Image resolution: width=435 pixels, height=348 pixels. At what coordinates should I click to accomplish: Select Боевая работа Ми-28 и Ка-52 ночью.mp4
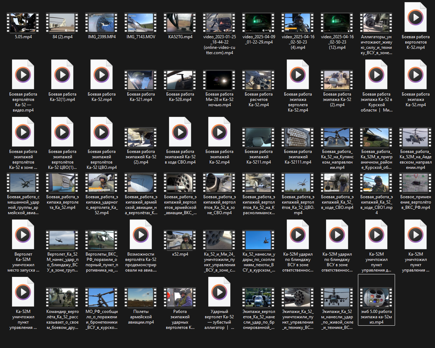(x=219, y=80)
